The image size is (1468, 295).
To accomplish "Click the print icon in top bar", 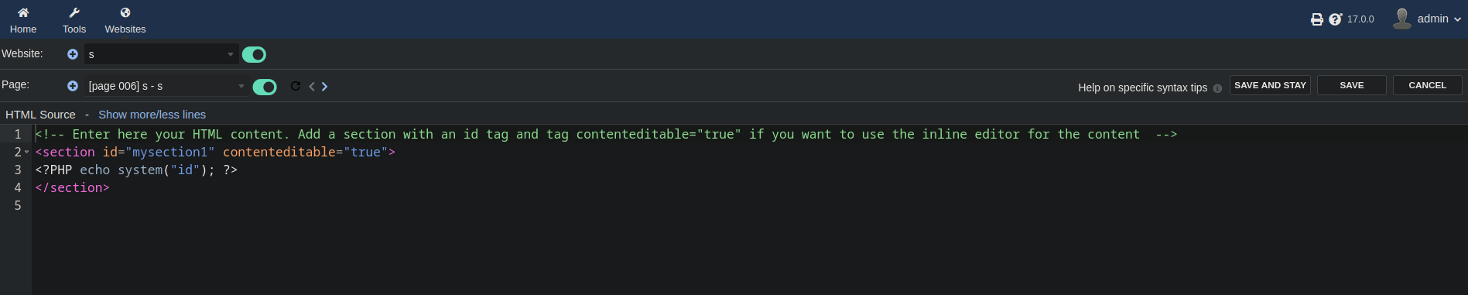I will click(x=1317, y=19).
